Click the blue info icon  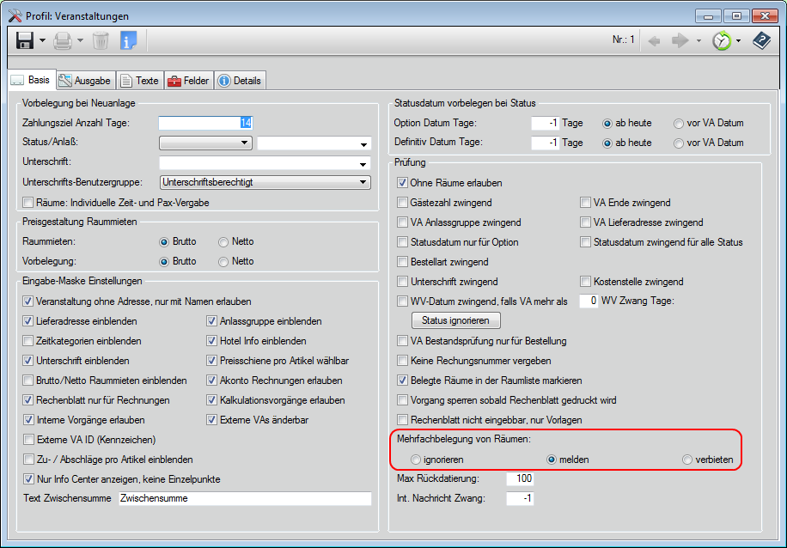128,40
